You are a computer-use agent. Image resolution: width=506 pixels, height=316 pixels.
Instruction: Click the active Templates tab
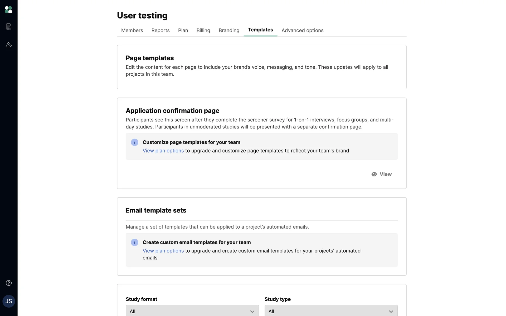(260, 30)
